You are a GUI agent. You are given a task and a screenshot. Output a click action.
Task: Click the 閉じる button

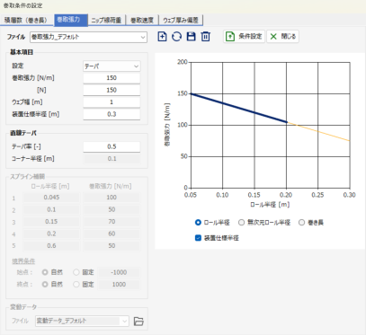[x=282, y=37]
